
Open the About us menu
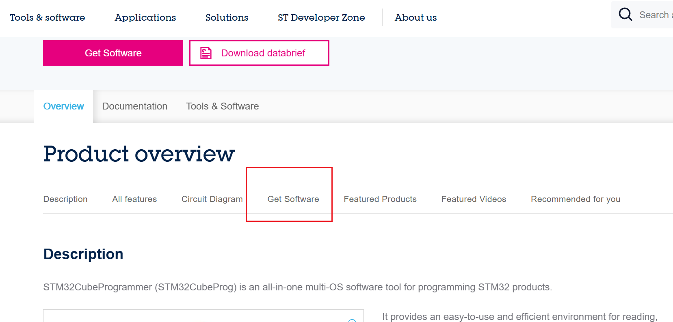(415, 17)
